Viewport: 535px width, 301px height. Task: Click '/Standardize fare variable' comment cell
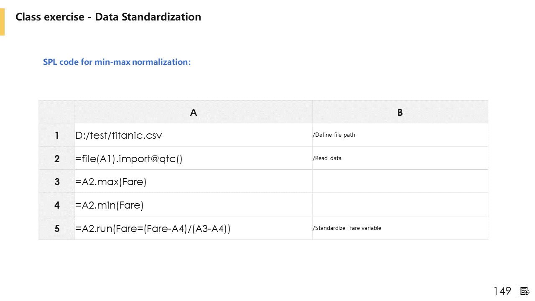click(347, 228)
